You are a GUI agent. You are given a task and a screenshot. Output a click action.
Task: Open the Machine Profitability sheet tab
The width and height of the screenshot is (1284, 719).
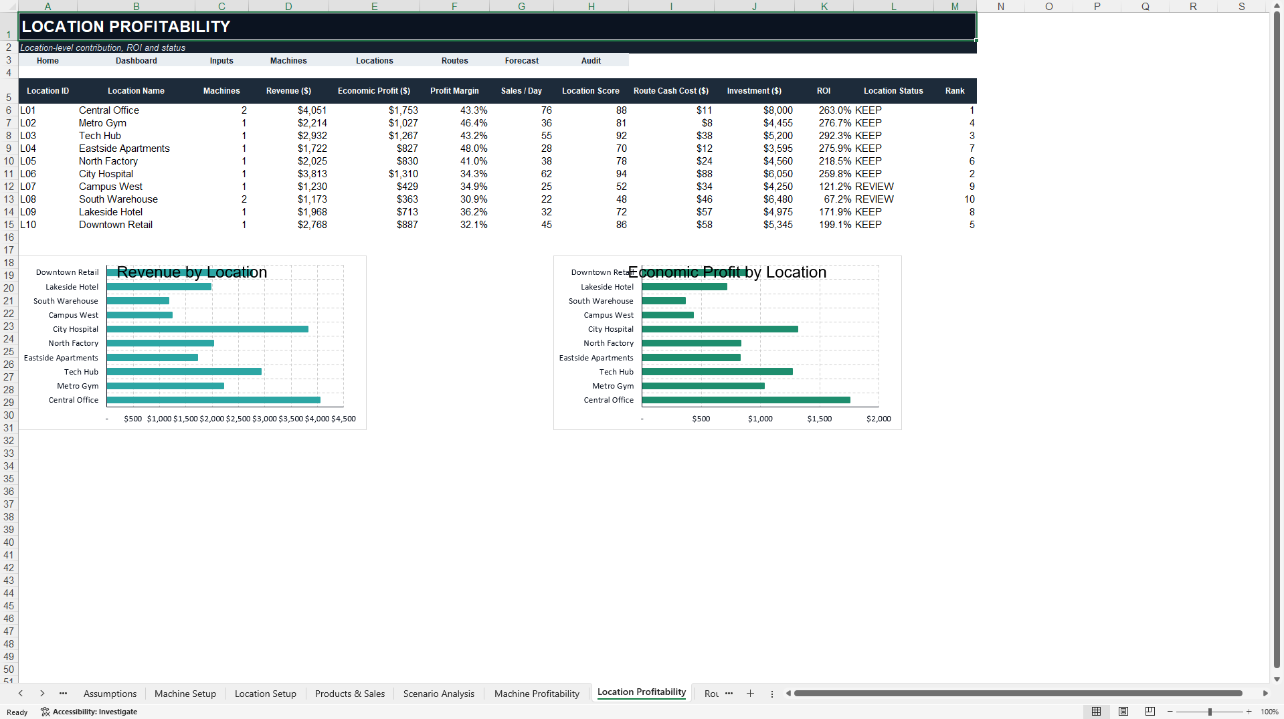tap(537, 694)
